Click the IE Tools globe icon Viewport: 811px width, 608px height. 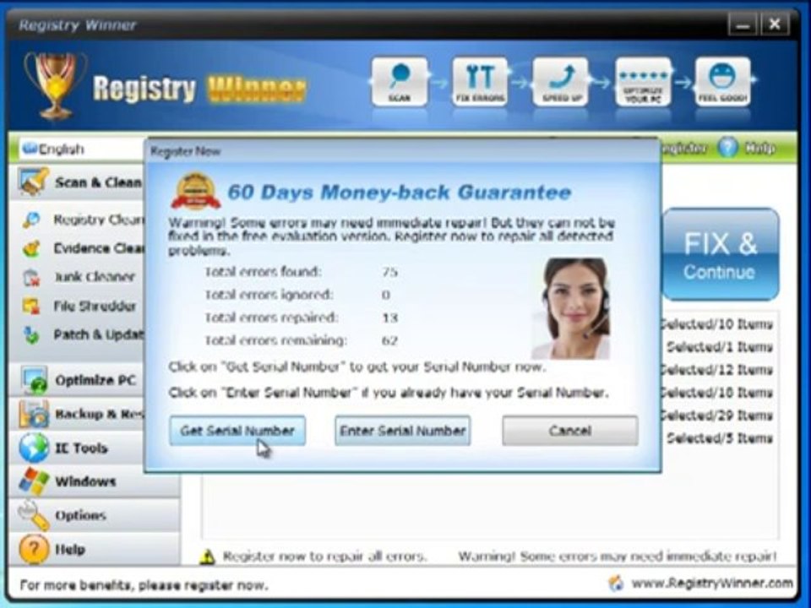[34, 448]
